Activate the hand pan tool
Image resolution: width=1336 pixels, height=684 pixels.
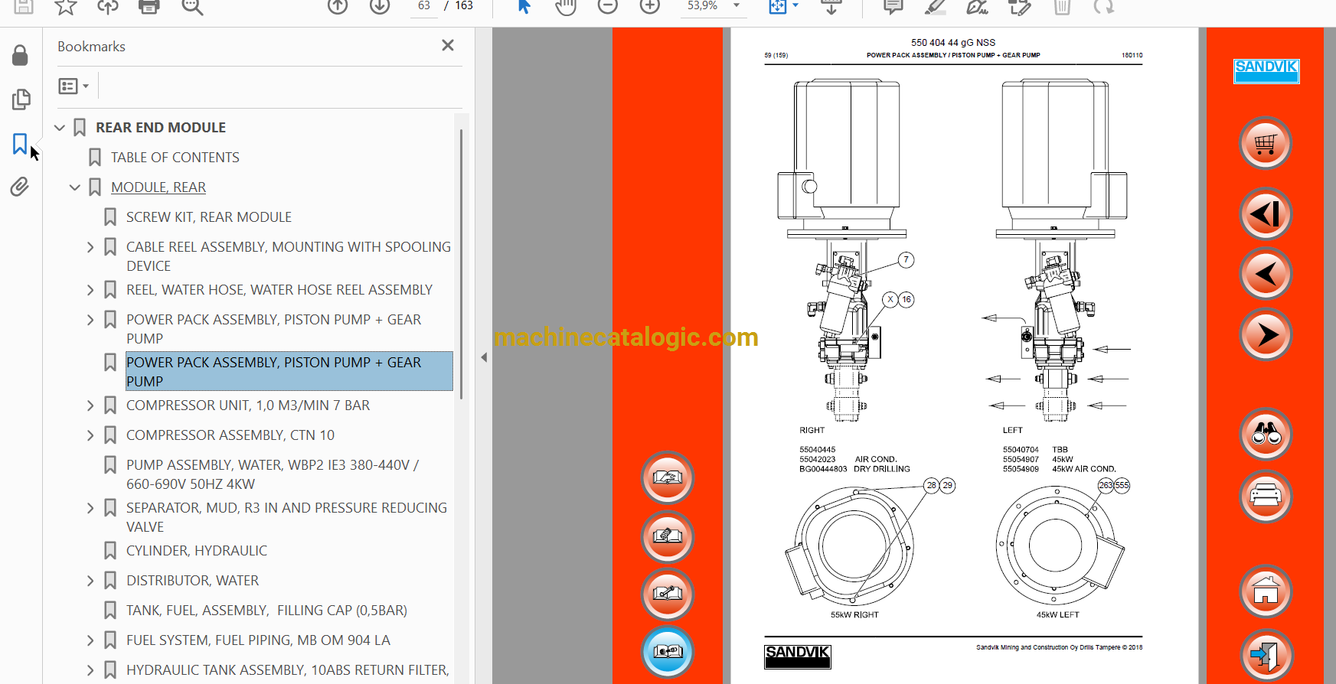click(x=566, y=6)
